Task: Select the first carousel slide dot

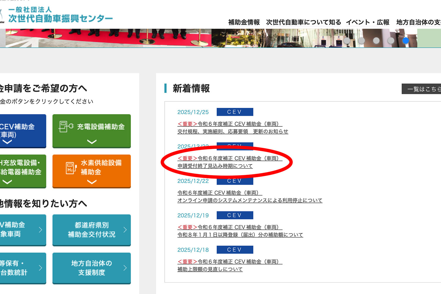Action: pos(347,41)
